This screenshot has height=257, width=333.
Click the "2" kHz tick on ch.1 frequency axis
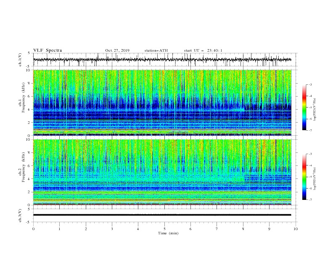tap(30, 122)
